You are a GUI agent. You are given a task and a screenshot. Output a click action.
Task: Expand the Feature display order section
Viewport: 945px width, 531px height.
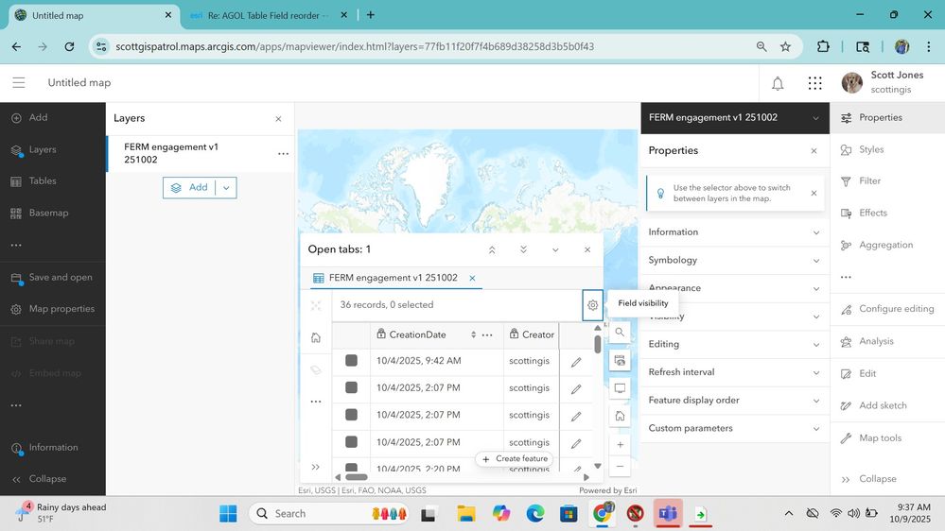coord(734,401)
